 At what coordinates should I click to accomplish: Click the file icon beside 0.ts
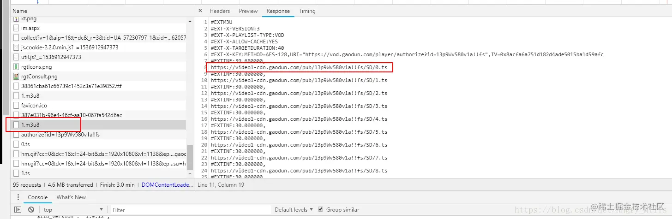pyautogui.click(x=17, y=144)
